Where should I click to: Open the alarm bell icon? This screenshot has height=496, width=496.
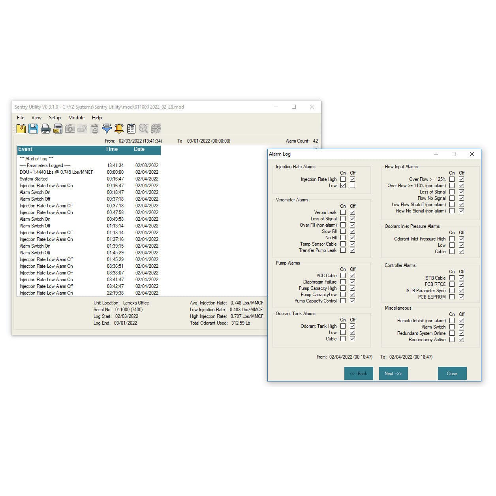pyautogui.click(x=118, y=128)
